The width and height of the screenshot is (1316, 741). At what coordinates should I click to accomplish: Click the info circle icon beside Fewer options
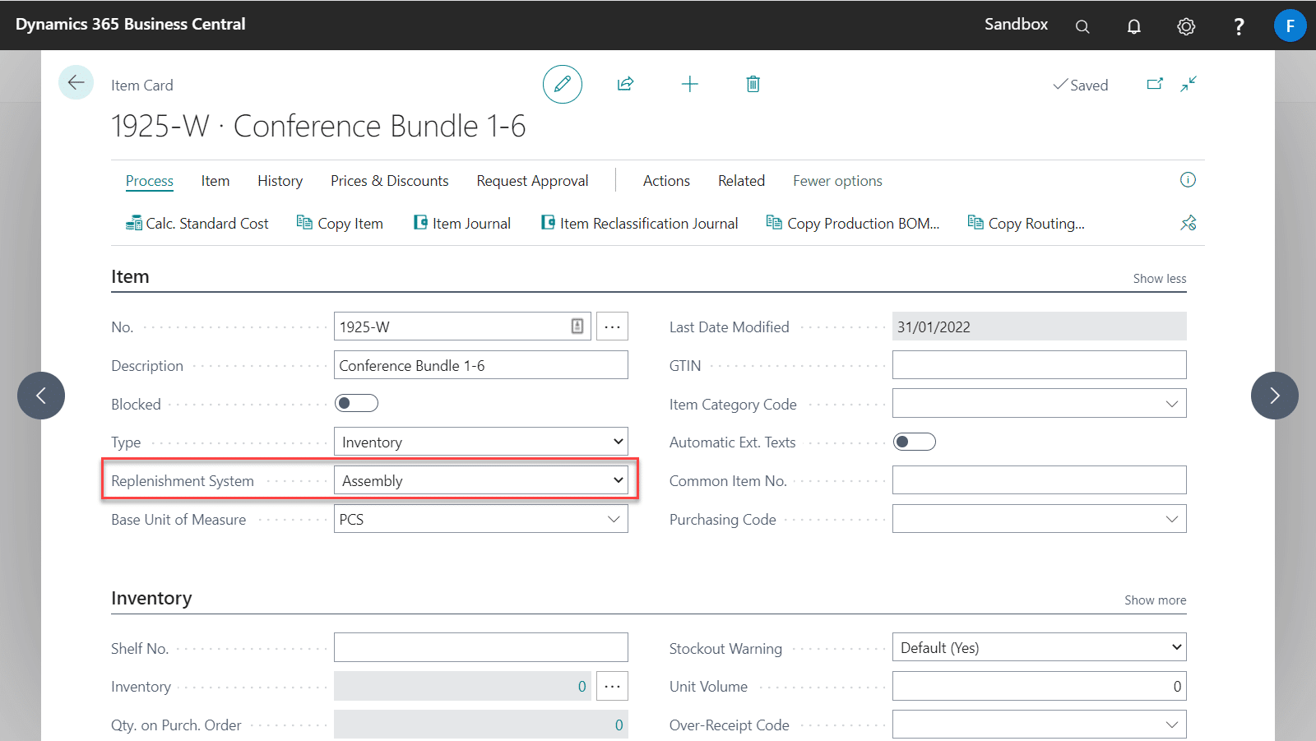[x=1188, y=180]
